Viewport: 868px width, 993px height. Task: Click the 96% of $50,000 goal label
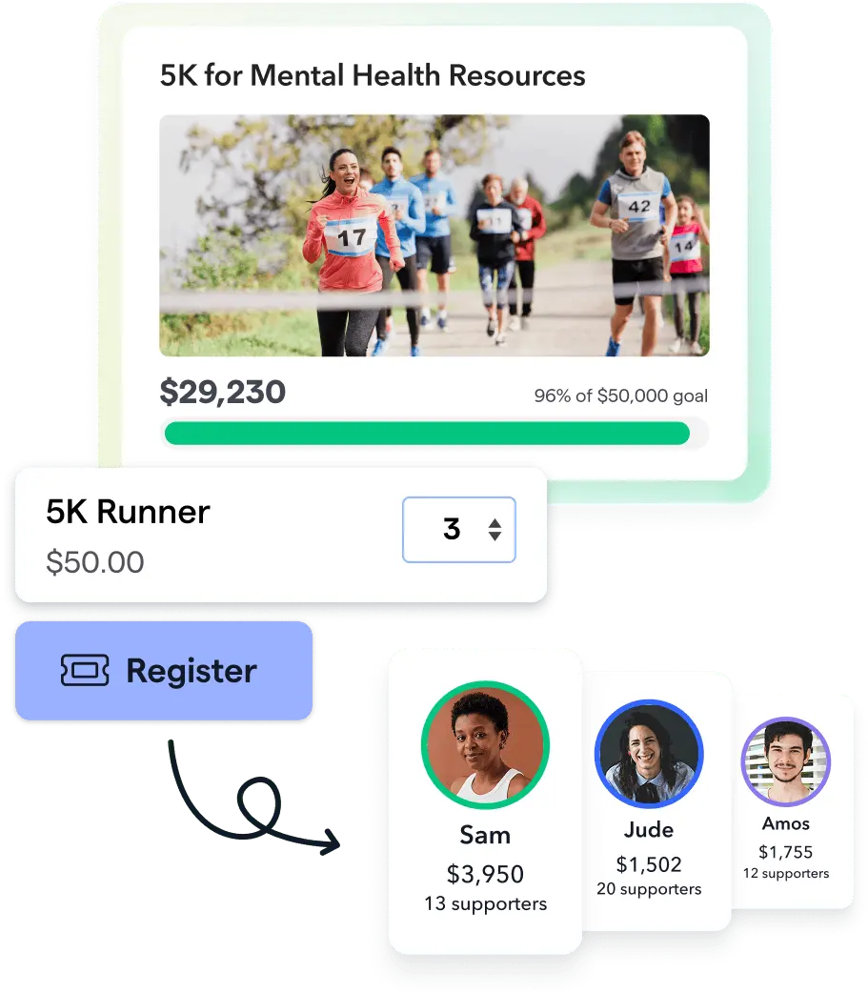coord(621,395)
